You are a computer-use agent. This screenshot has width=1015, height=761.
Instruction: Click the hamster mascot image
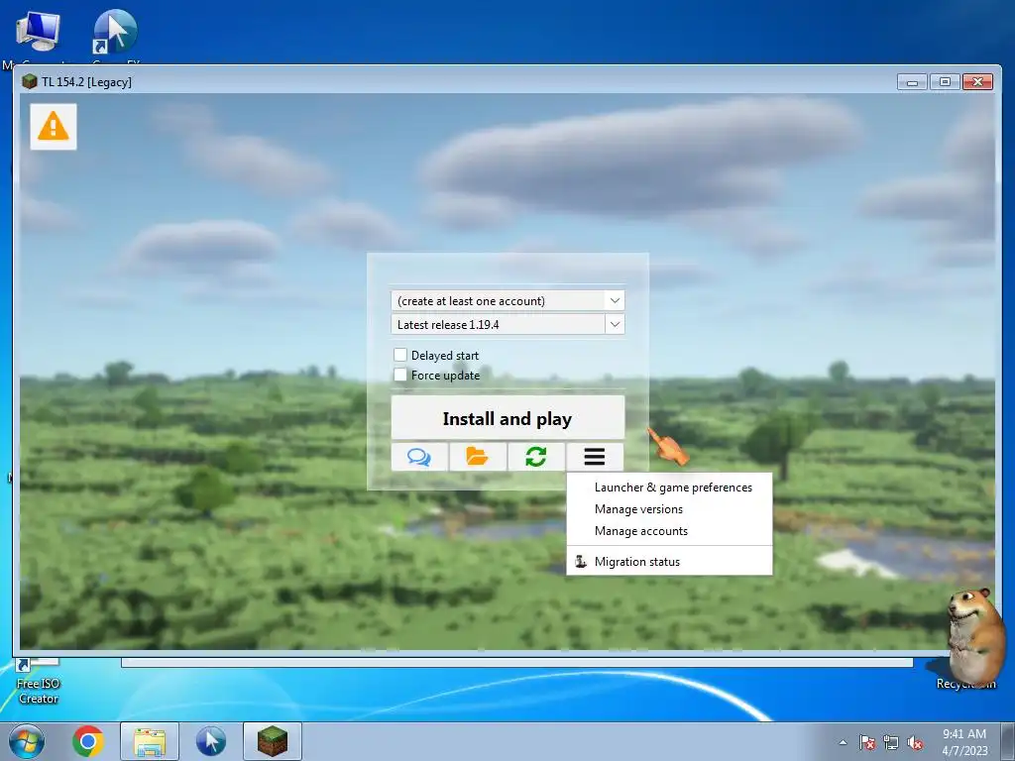click(975, 637)
